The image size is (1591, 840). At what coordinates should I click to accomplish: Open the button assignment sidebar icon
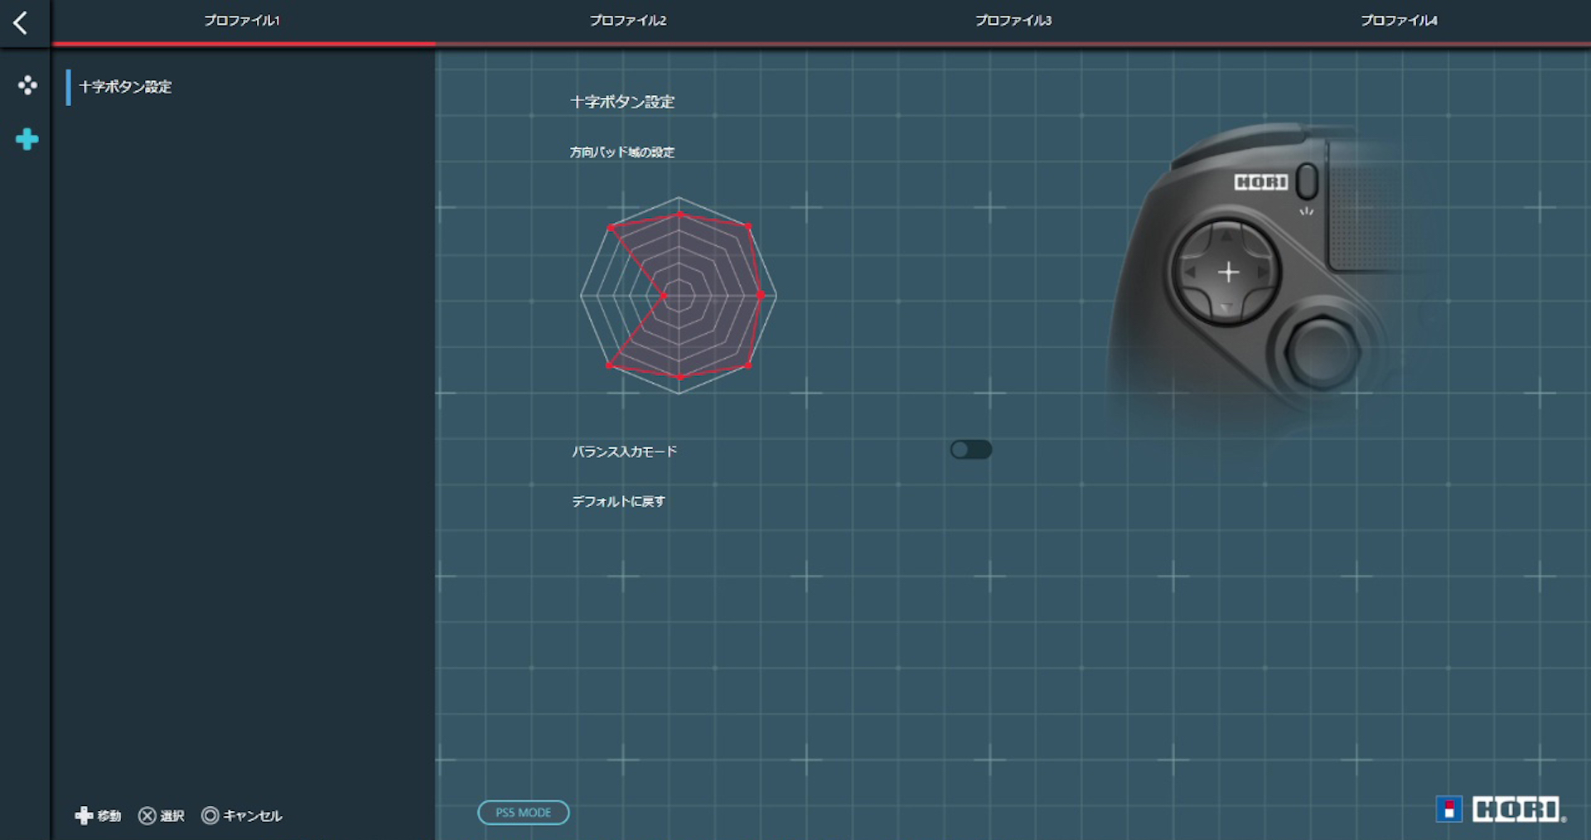pos(27,85)
